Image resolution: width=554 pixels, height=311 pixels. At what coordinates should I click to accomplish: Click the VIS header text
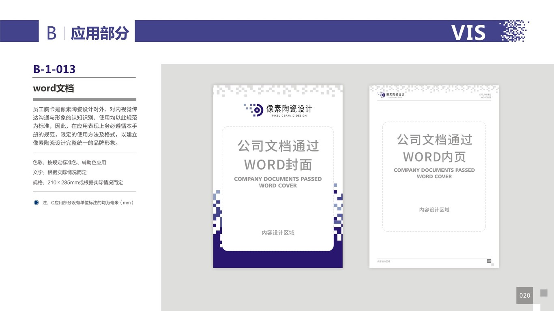pos(468,33)
